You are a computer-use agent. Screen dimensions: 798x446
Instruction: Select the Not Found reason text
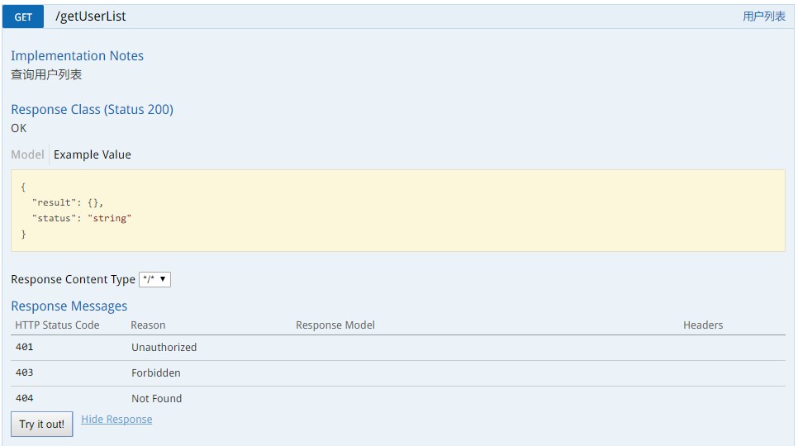point(156,399)
